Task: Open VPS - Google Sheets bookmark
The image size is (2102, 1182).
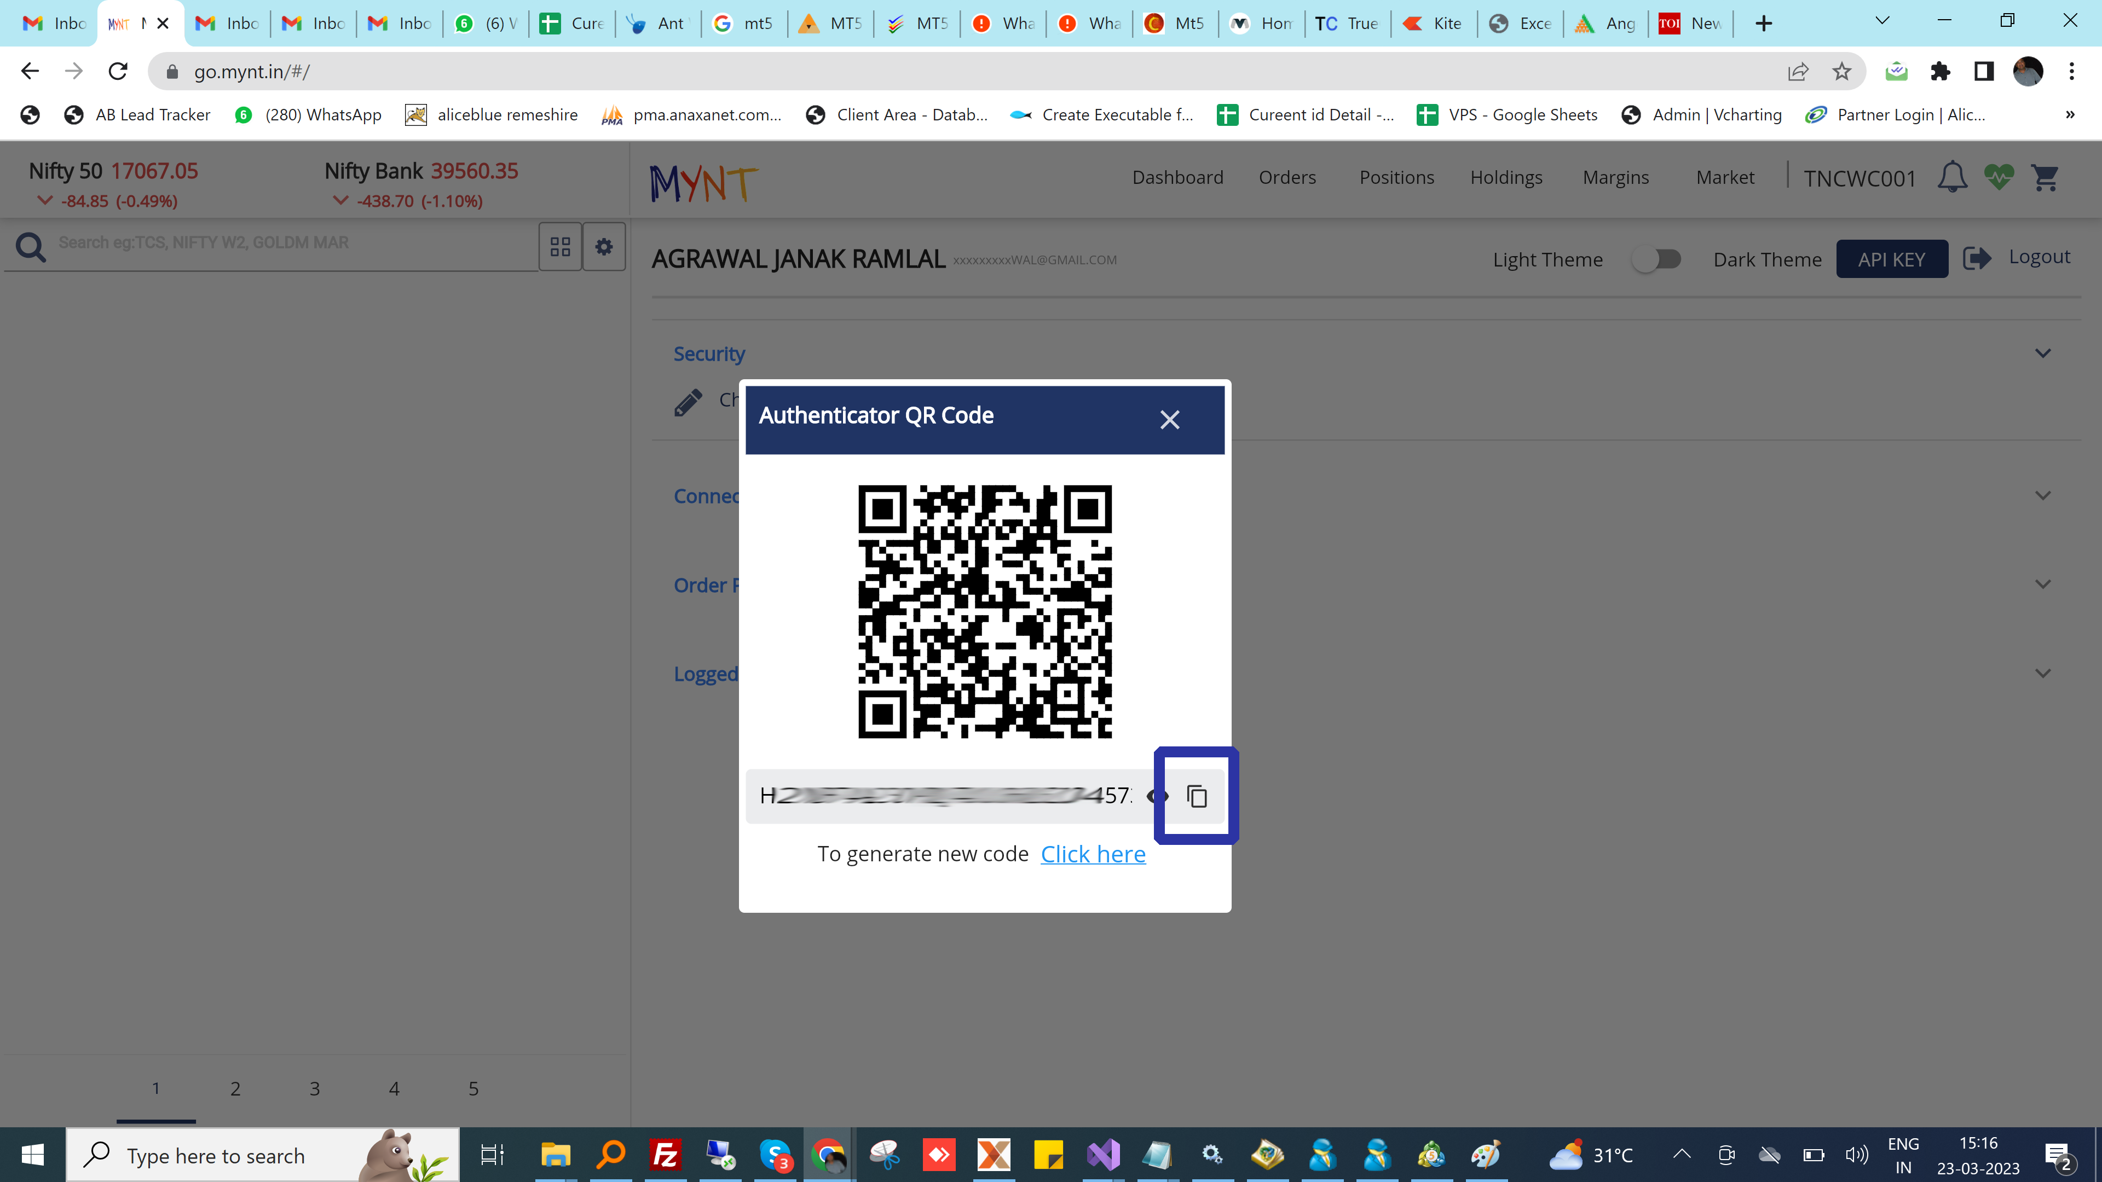Action: [x=1507, y=115]
